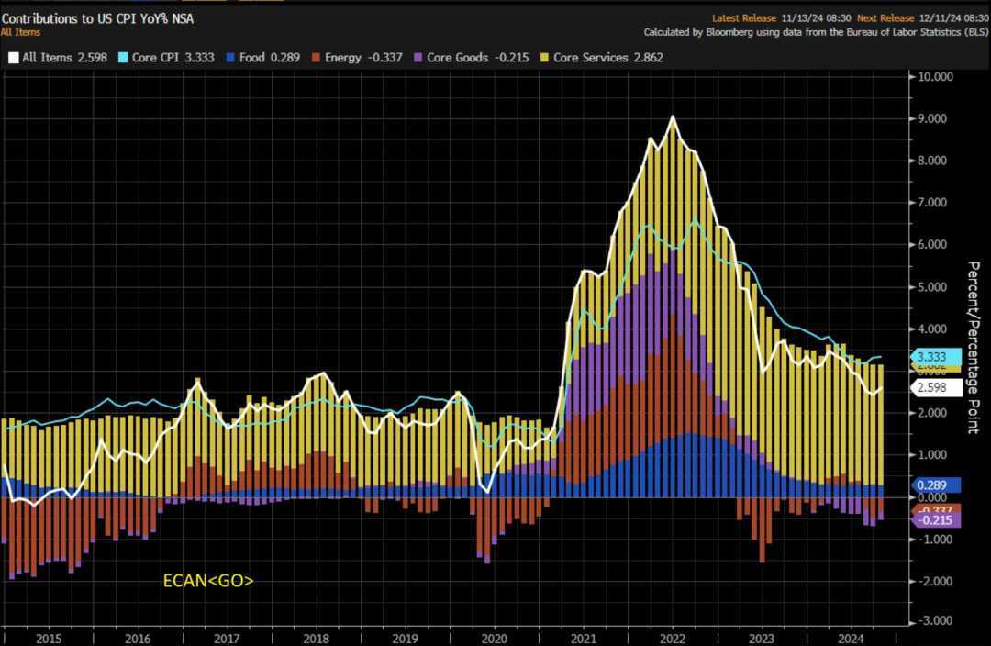Toggle the Core CPI 3.333 legend label
The height and width of the screenshot is (646, 991).
tap(173, 57)
